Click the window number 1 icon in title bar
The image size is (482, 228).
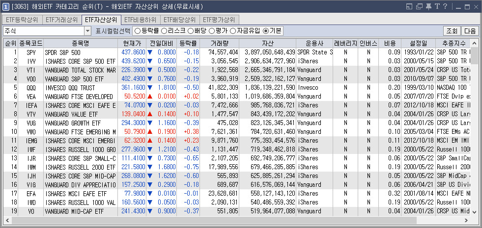coord(5,6)
